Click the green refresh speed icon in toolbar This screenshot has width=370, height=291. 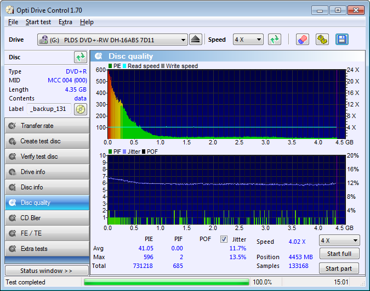tap(275, 40)
